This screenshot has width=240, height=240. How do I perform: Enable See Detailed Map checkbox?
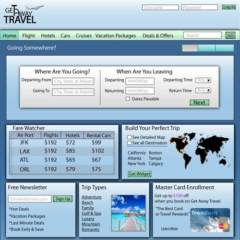click(129, 137)
